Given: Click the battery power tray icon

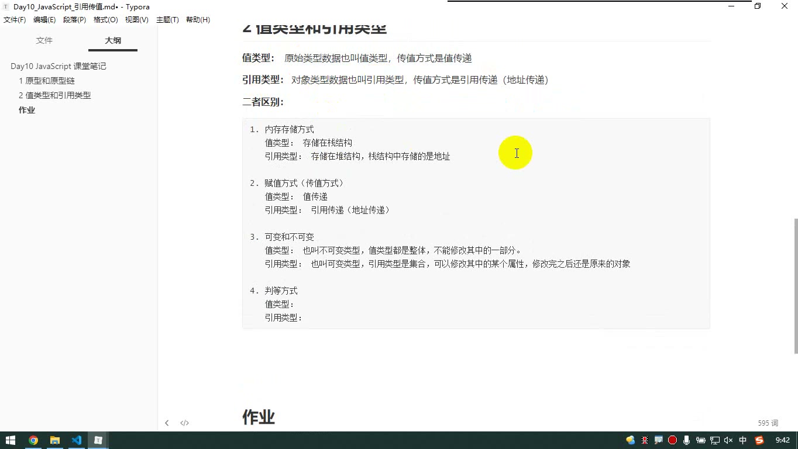Looking at the screenshot, I should pyautogui.click(x=700, y=440).
